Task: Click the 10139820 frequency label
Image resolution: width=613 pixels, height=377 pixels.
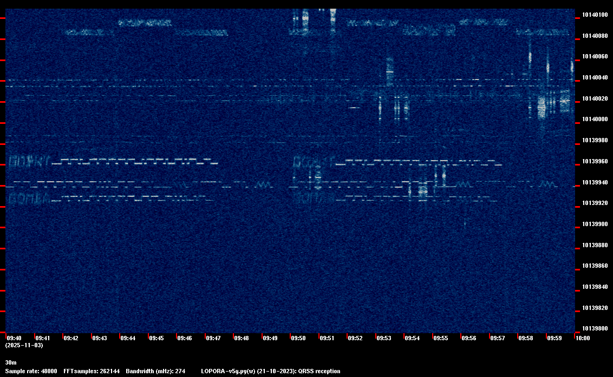Action: point(595,308)
